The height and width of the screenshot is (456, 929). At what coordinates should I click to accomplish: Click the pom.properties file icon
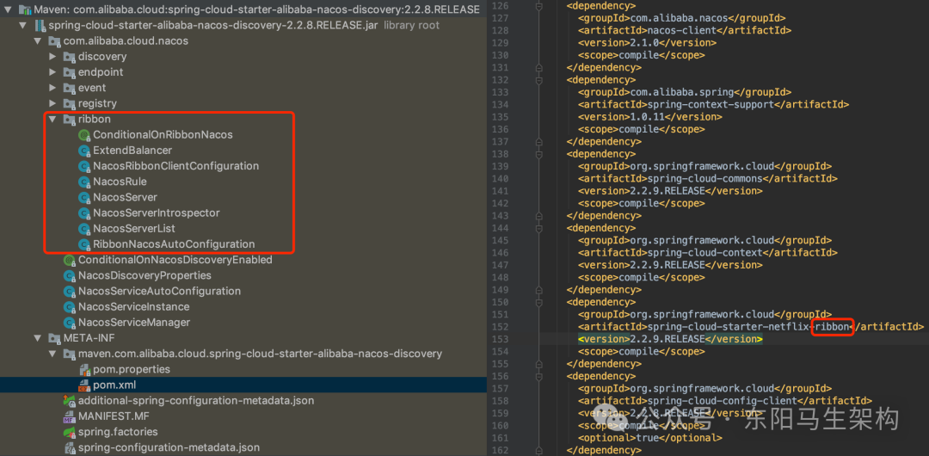pyautogui.click(x=84, y=369)
